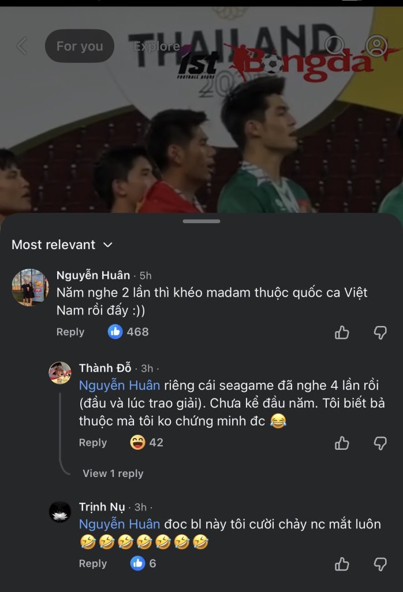Image resolution: width=403 pixels, height=592 pixels.
Task: Open the profile account icon
Action: [x=377, y=46]
